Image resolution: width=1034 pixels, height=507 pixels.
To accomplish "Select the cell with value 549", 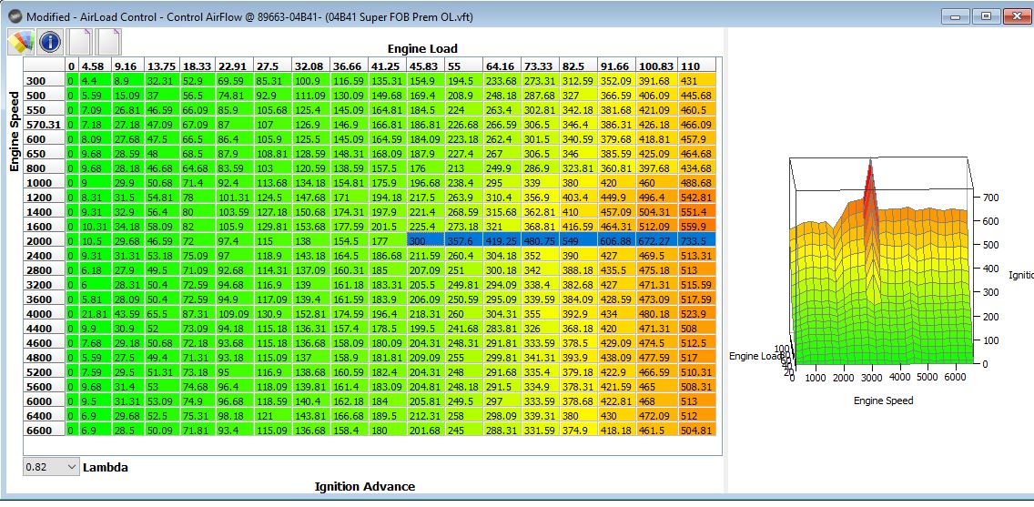I will (x=578, y=240).
